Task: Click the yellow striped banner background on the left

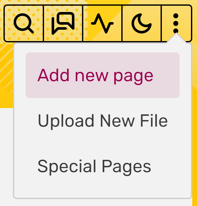Action: pos(7,76)
